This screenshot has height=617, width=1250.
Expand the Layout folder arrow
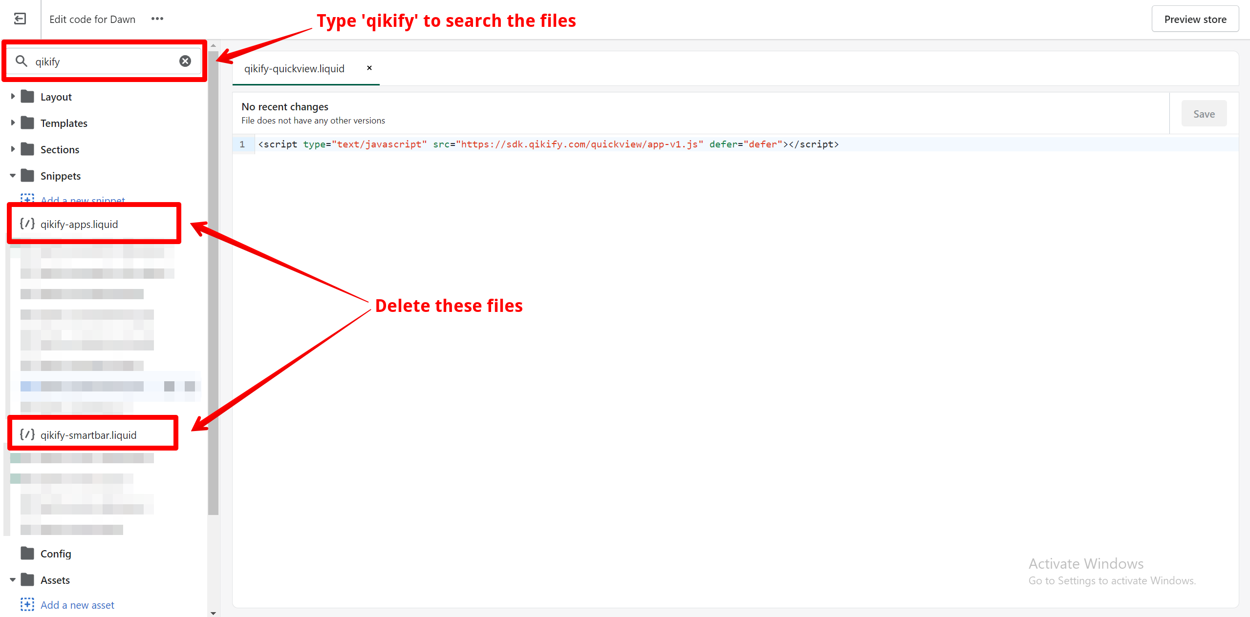click(x=13, y=97)
